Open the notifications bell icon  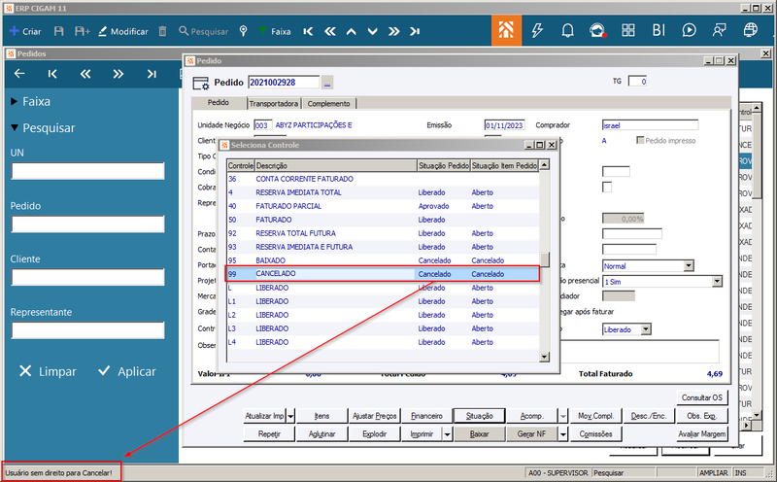[x=567, y=31]
